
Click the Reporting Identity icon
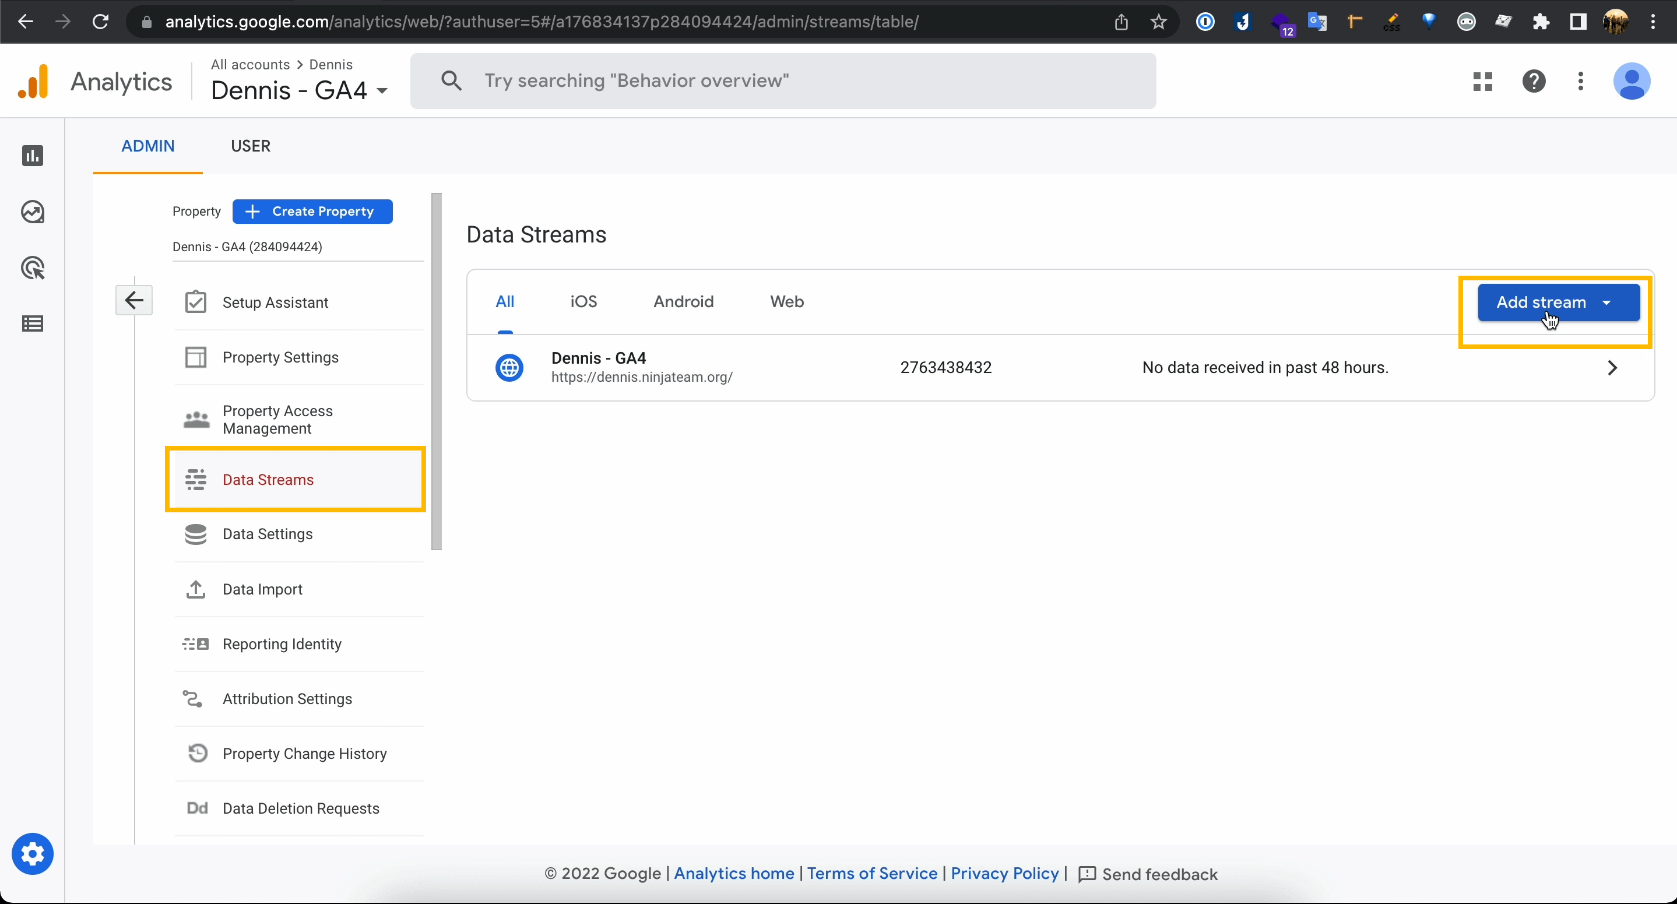195,643
